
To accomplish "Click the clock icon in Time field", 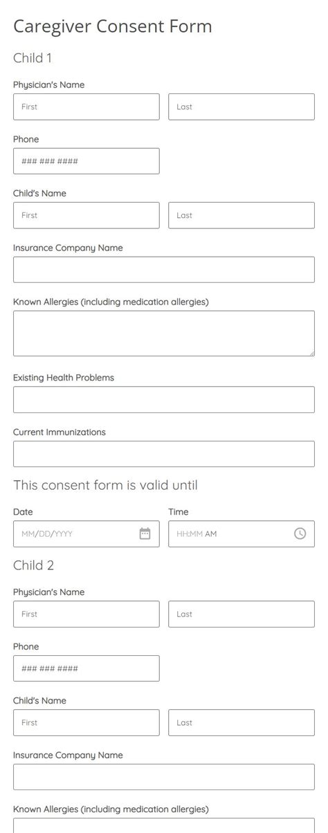I will (x=300, y=533).
